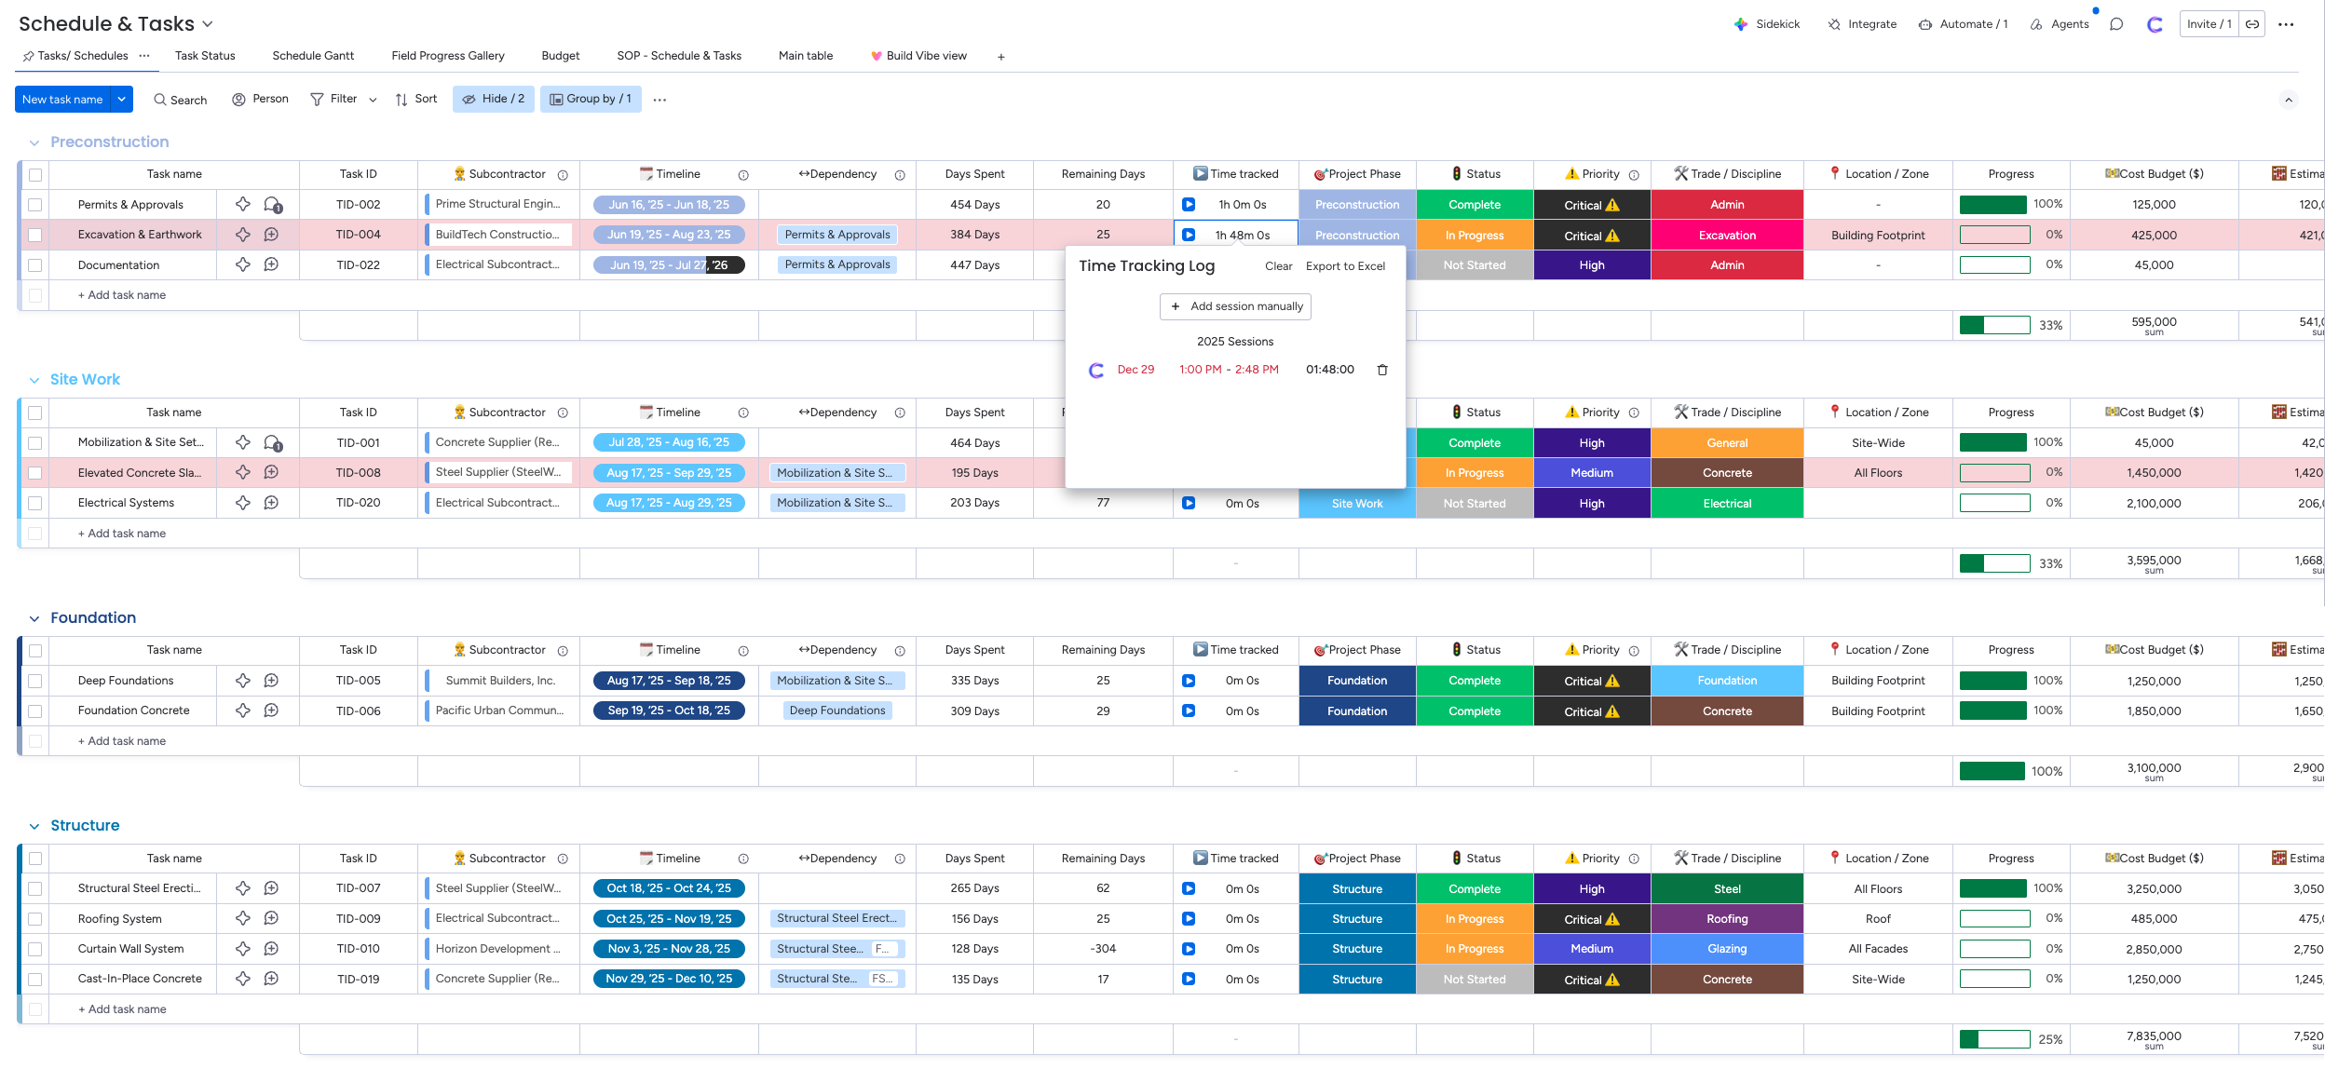Check the Documentation task checkbox

35,265
